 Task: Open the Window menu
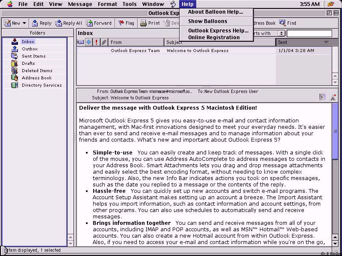coord(153,4)
